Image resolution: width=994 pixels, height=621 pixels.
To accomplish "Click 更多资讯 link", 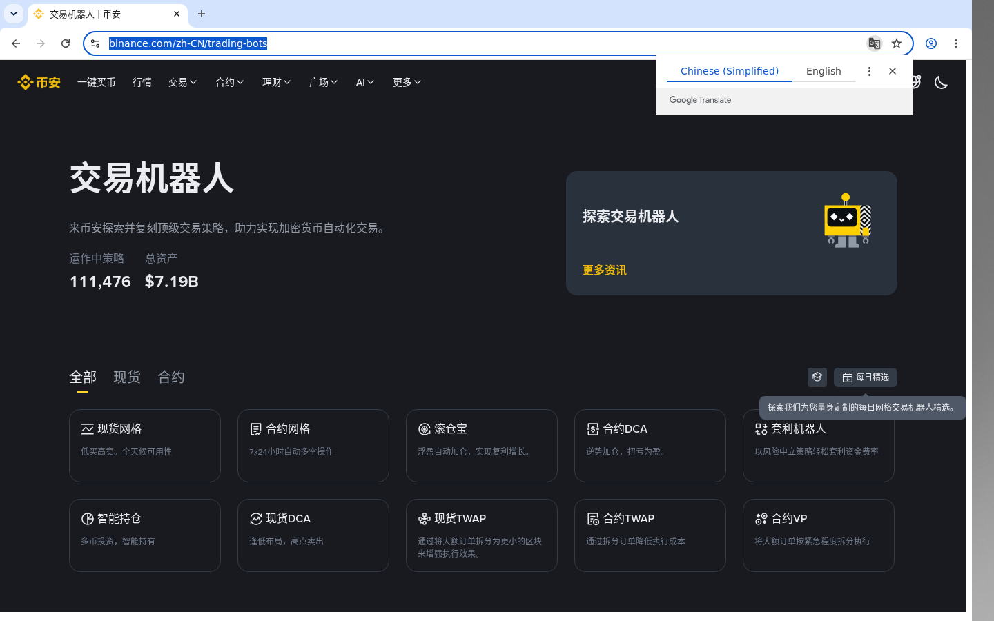I will (605, 270).
